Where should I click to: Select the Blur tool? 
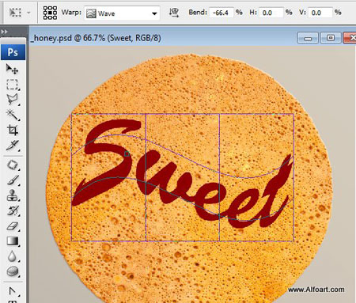click(x=12, y=256)
